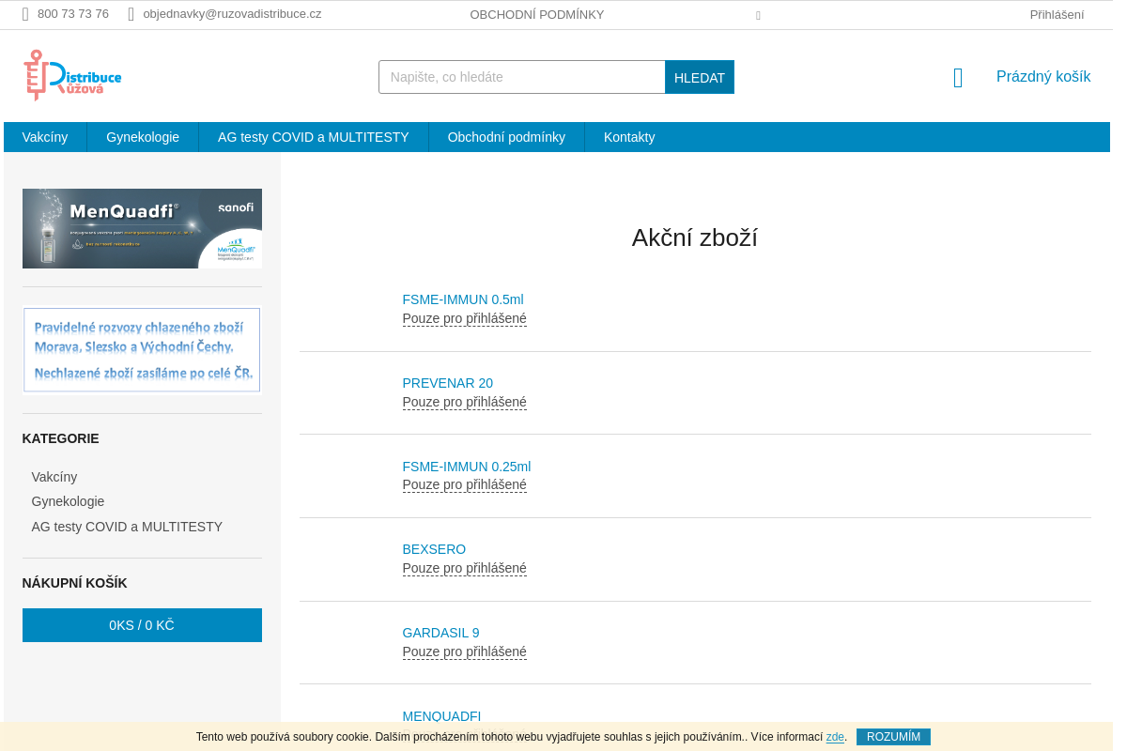
Task: Open the shopping cart icon in header
Action: pyautogui.click(x=958, y=78)
